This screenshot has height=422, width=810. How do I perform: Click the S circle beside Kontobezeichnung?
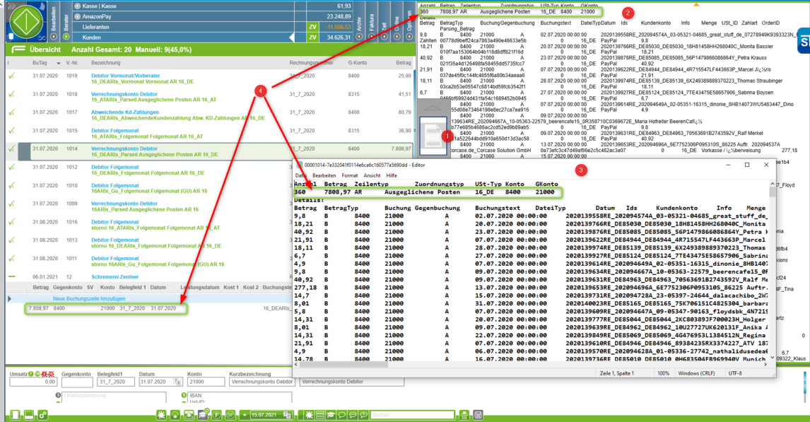click(59, 395)
